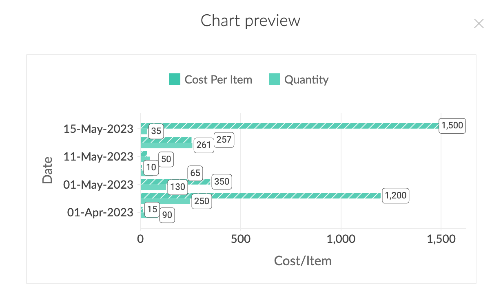Click the 01-Apr-2023 axis label
The image size is (501, 304).
(x=100, y=212)
